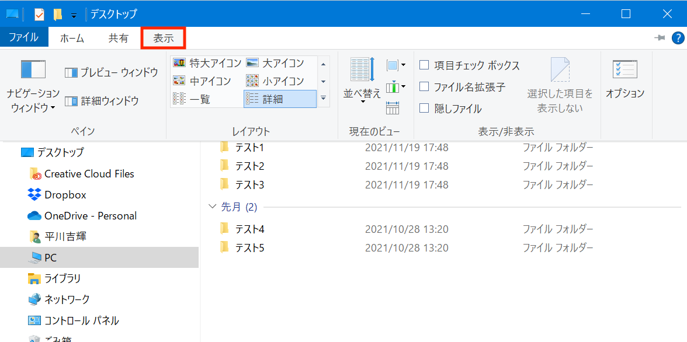Open the Control Panel (コントロールパネル) item
The height and width of the screenshot is (342, 687).
pos(81,320)
